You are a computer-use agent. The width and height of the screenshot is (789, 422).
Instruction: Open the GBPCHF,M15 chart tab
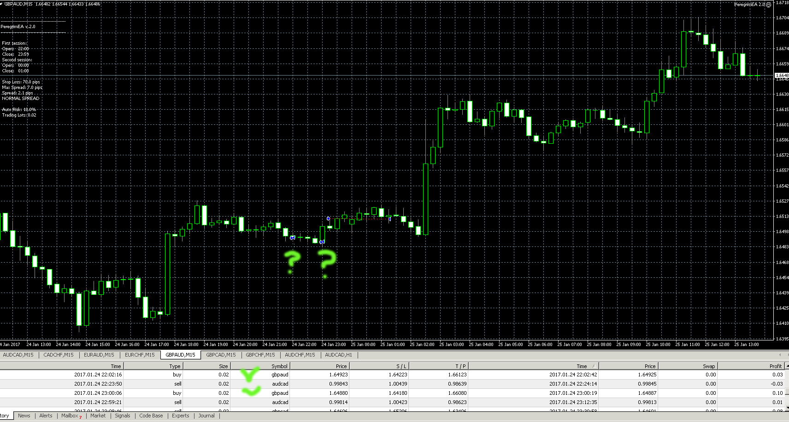(260, 355)
